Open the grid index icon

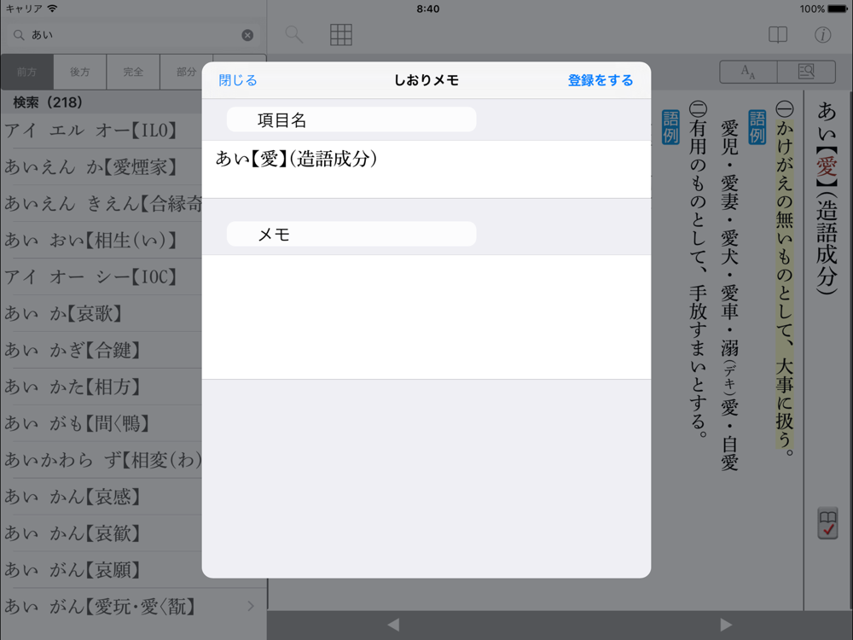point(341,35)
